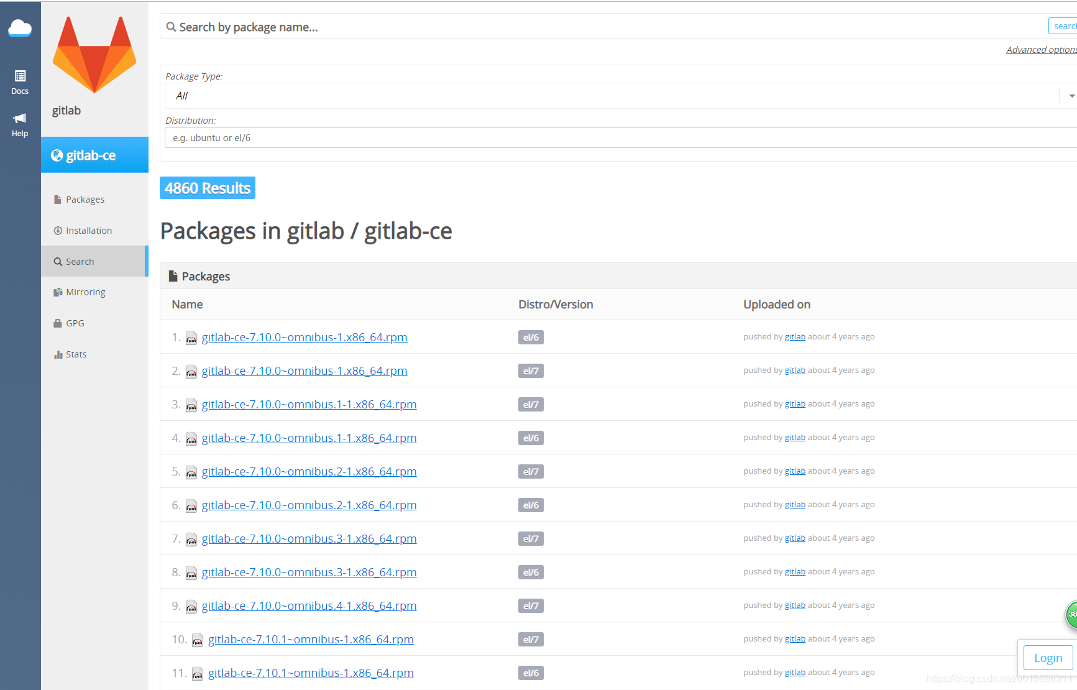Click the Login button

[1048, 657]
